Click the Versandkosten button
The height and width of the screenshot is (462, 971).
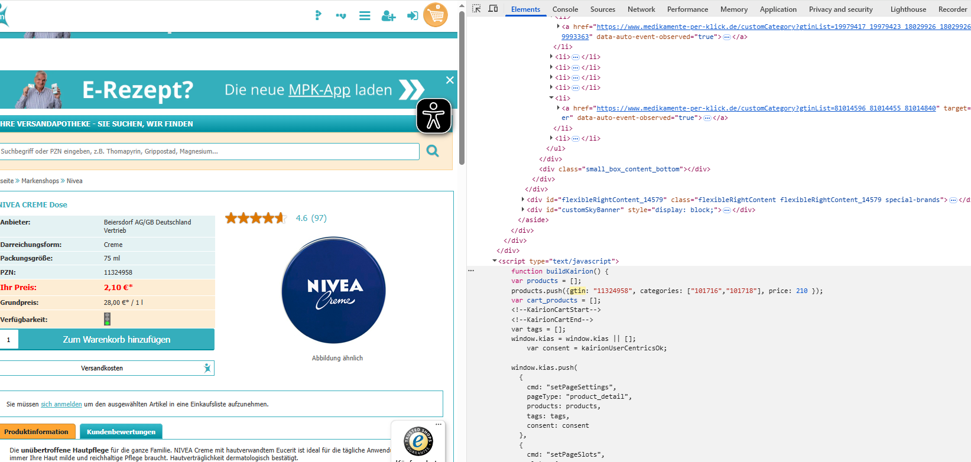[x=106, y=368]
